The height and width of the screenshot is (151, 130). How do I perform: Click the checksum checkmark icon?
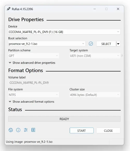click(x=91, y=44)
